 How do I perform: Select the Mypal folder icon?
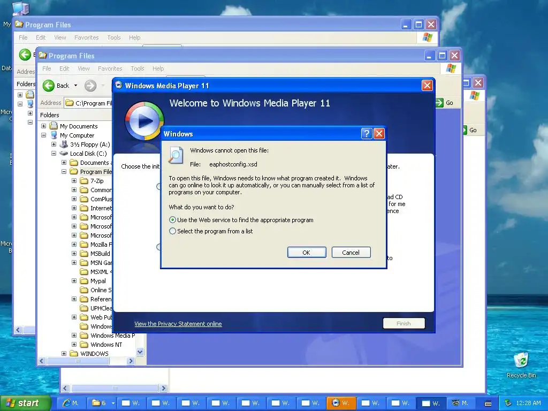[84, 280]
